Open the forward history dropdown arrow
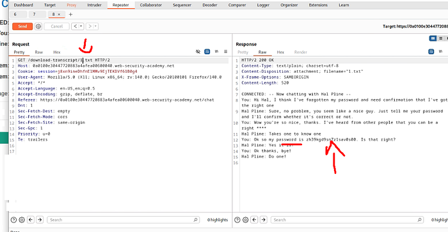 [96, 26]
